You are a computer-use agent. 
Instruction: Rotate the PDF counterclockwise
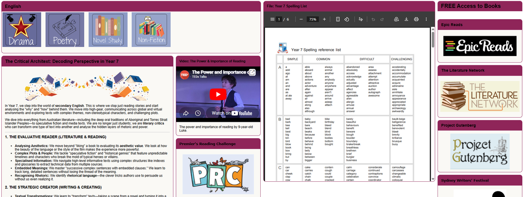pyautogui.click(x=347, y=19)
